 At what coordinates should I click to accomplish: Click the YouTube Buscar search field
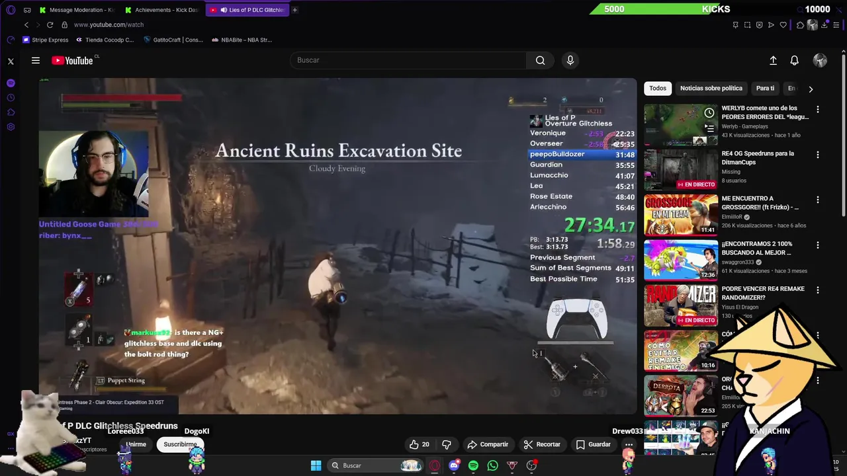tap(408, 60)
